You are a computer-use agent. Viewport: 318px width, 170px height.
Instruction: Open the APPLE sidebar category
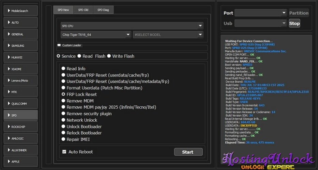tap(20, 161)
